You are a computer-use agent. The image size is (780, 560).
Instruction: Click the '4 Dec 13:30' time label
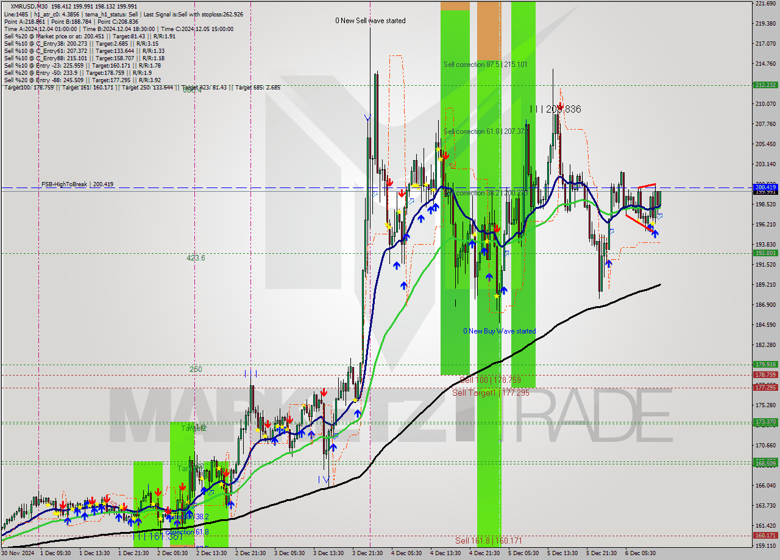[x=445, y=553]
